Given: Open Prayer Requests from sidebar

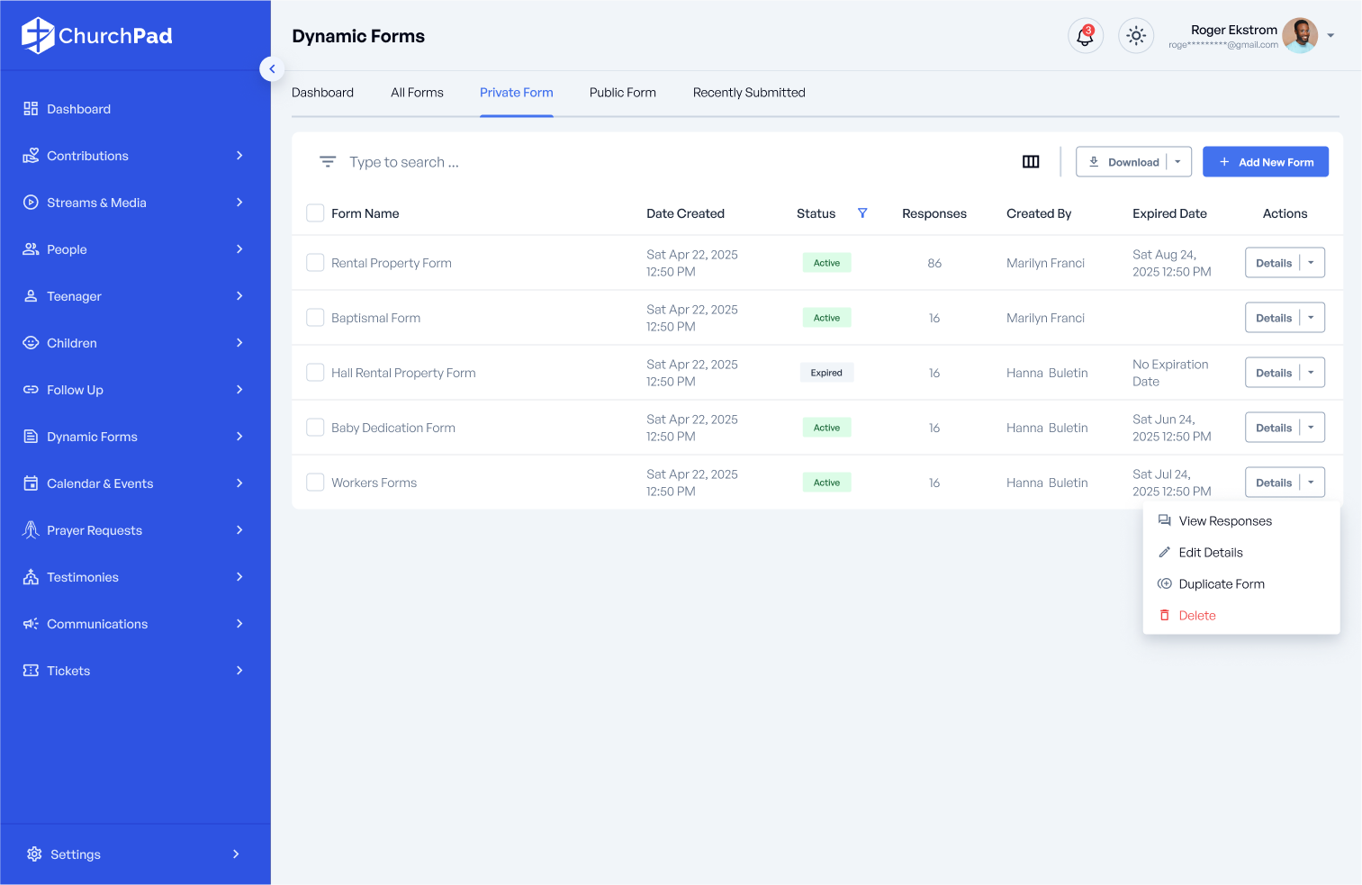Looking at the screenshot, I should tap(95, 530).
